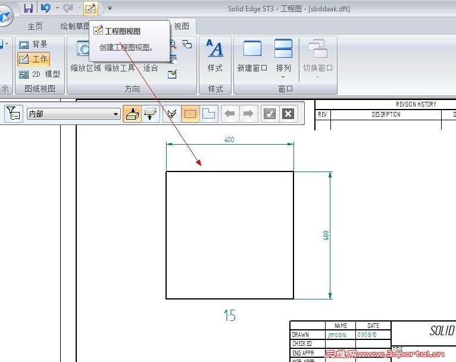Open the 样式 text styles button

click(215, 56)
